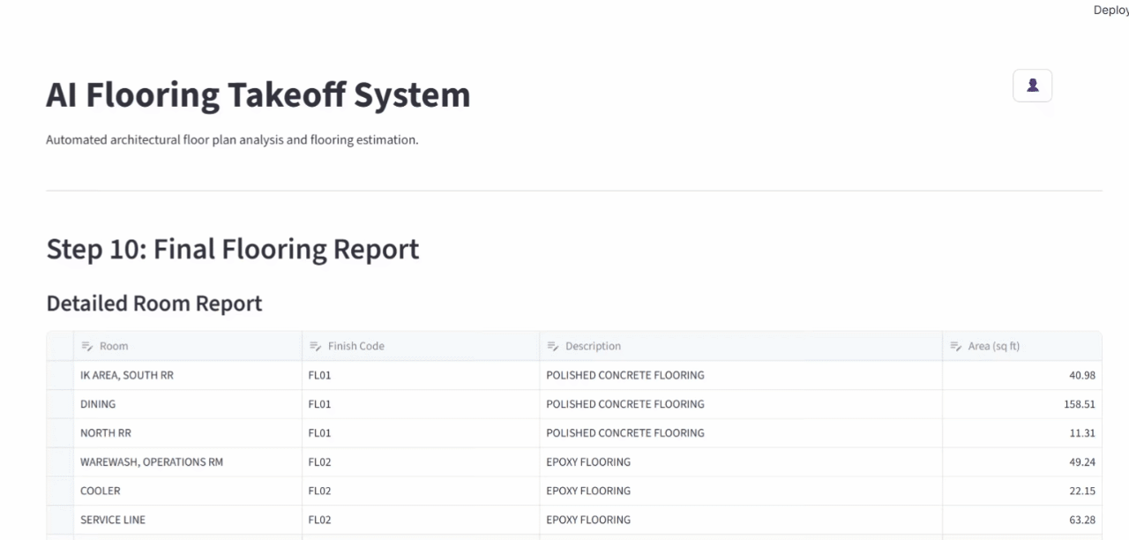Click the editable icon beside Description header
Image resolution: width=1129 pixels, height=540 pixels.
552,346
